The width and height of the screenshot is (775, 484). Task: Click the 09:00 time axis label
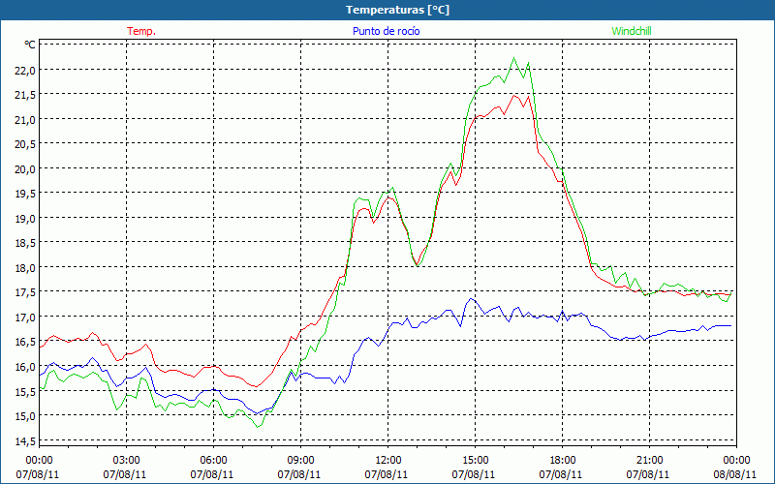(x=300, y=461)
